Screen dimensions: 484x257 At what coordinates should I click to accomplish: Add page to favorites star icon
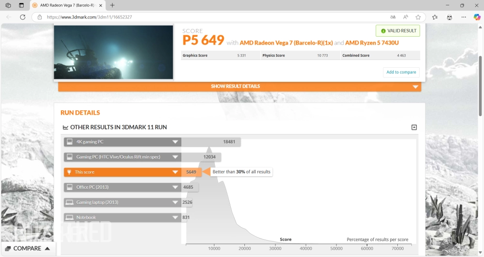pyautogui.click(x=418, y=17)
